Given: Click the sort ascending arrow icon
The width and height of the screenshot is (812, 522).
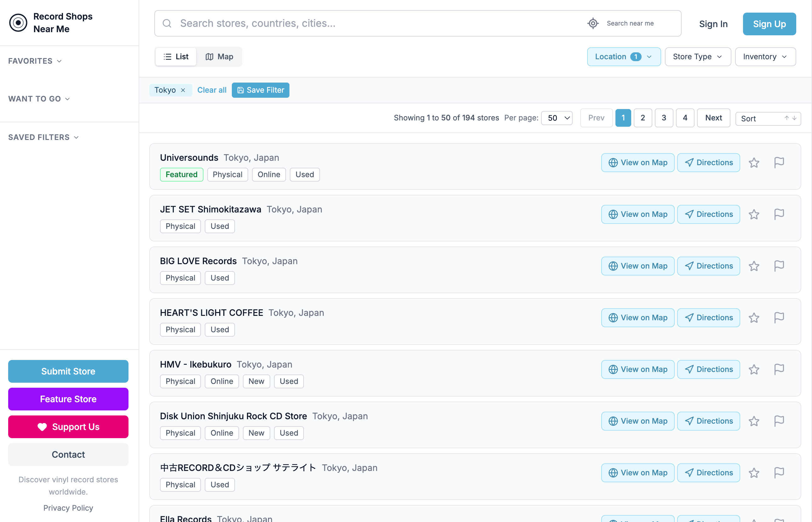Looking at the screenshot, I should pyautogui.click(x=786, y=118).
